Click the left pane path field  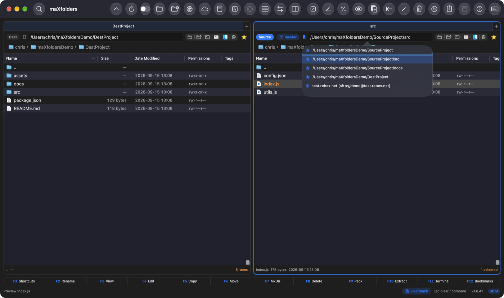pyautogui.click(x=105, y=37)
